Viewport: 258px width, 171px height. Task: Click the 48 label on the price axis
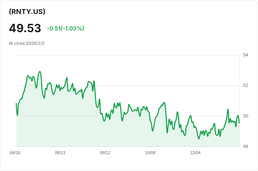245,146
